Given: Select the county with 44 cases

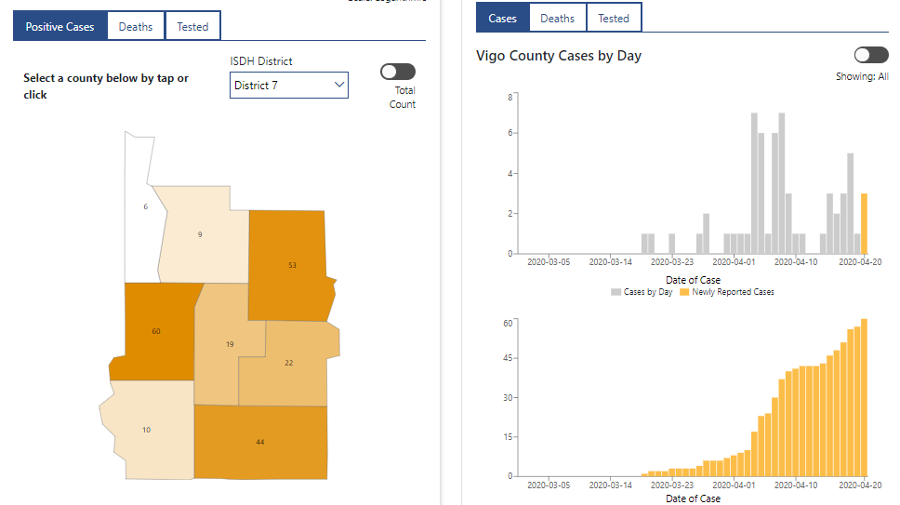Looking at the screenshot, I should (260, 442).
